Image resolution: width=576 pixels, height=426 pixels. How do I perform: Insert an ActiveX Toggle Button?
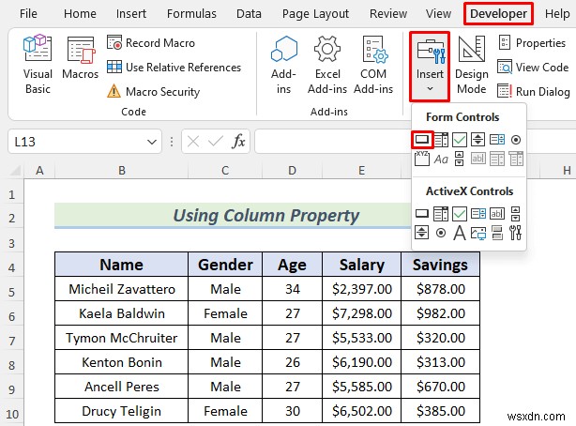[497, 233]
